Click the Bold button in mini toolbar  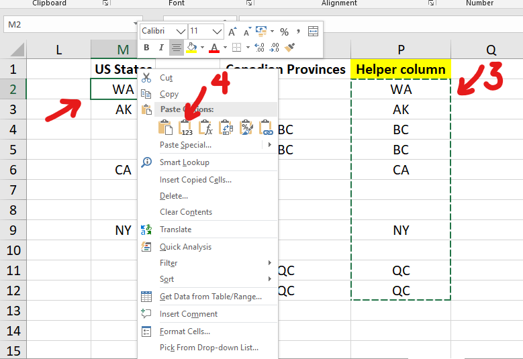(x=146, y=48)
